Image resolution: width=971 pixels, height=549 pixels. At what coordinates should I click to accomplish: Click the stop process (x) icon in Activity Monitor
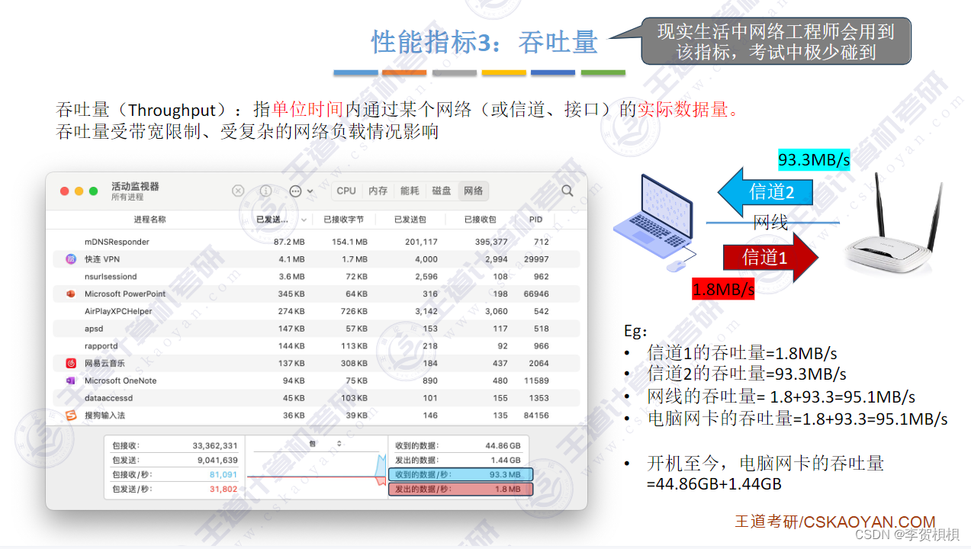point(238,191)
